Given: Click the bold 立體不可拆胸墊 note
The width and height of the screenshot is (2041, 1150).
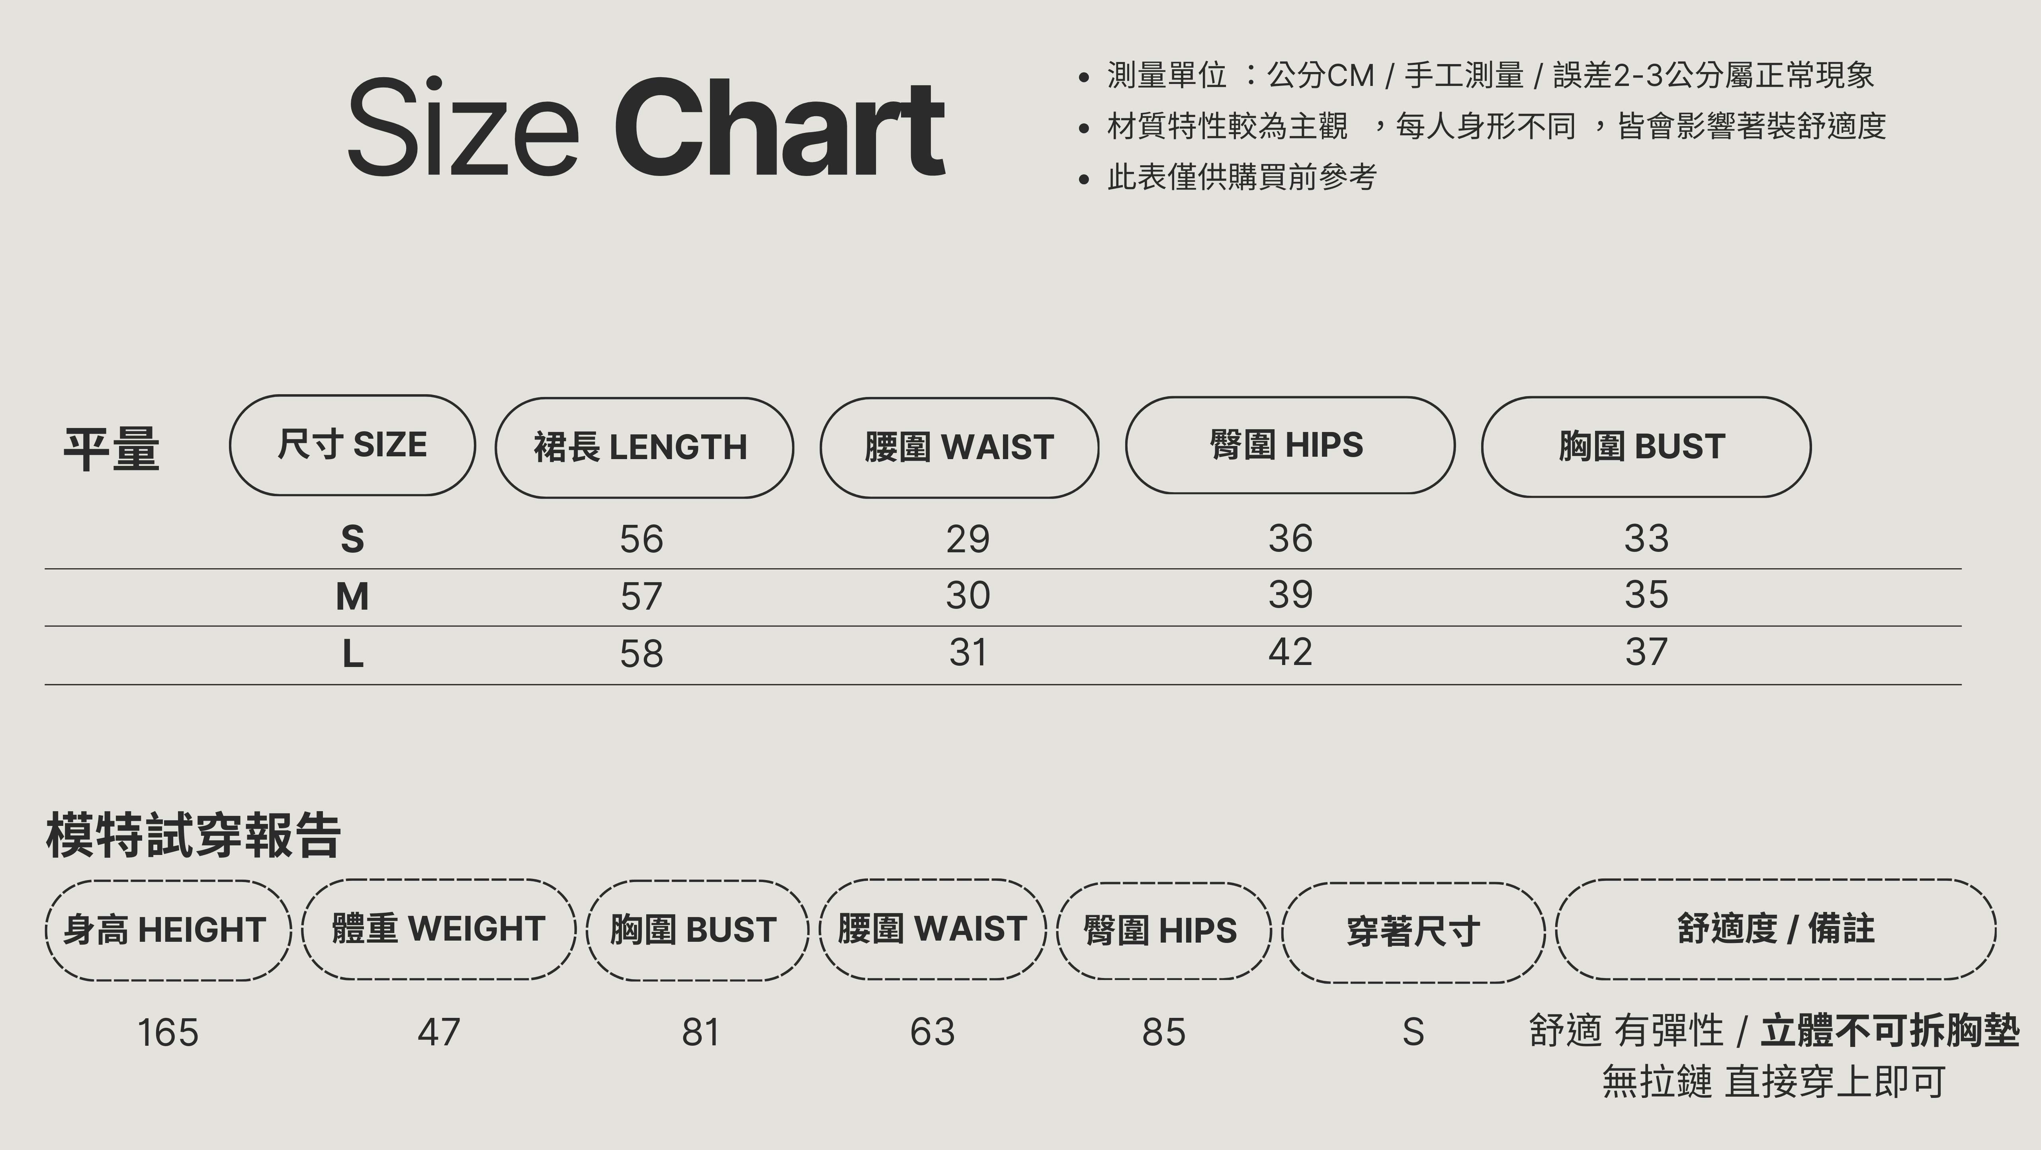Looking at the screenshot, I should 1890,1031.
